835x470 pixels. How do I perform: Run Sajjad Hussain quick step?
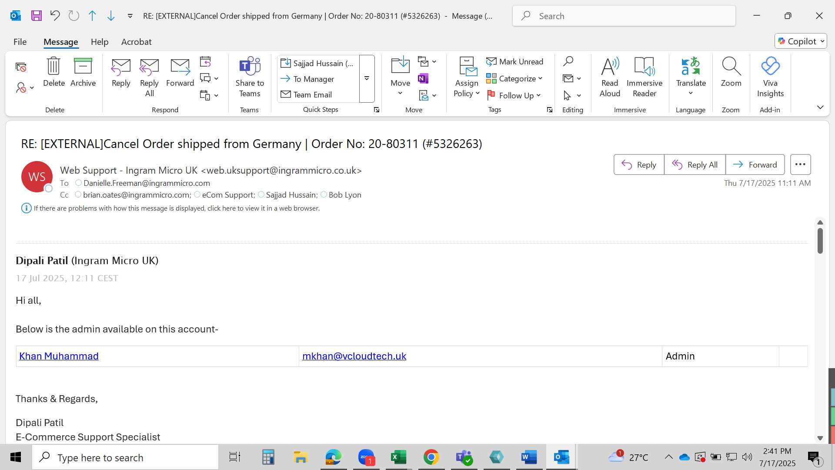coord(318,63)
